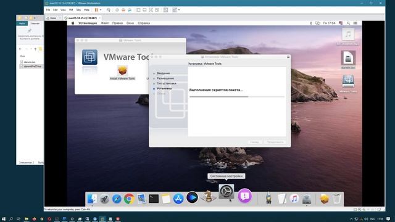Click the Размещение step in installer sidebar
The height and width of the screenshot is (222, 395).
(x=165, y=78)
